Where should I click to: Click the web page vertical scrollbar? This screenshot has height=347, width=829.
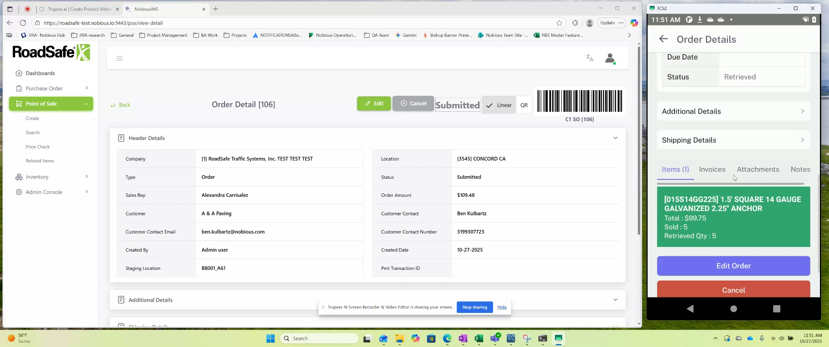click(639, 140)
